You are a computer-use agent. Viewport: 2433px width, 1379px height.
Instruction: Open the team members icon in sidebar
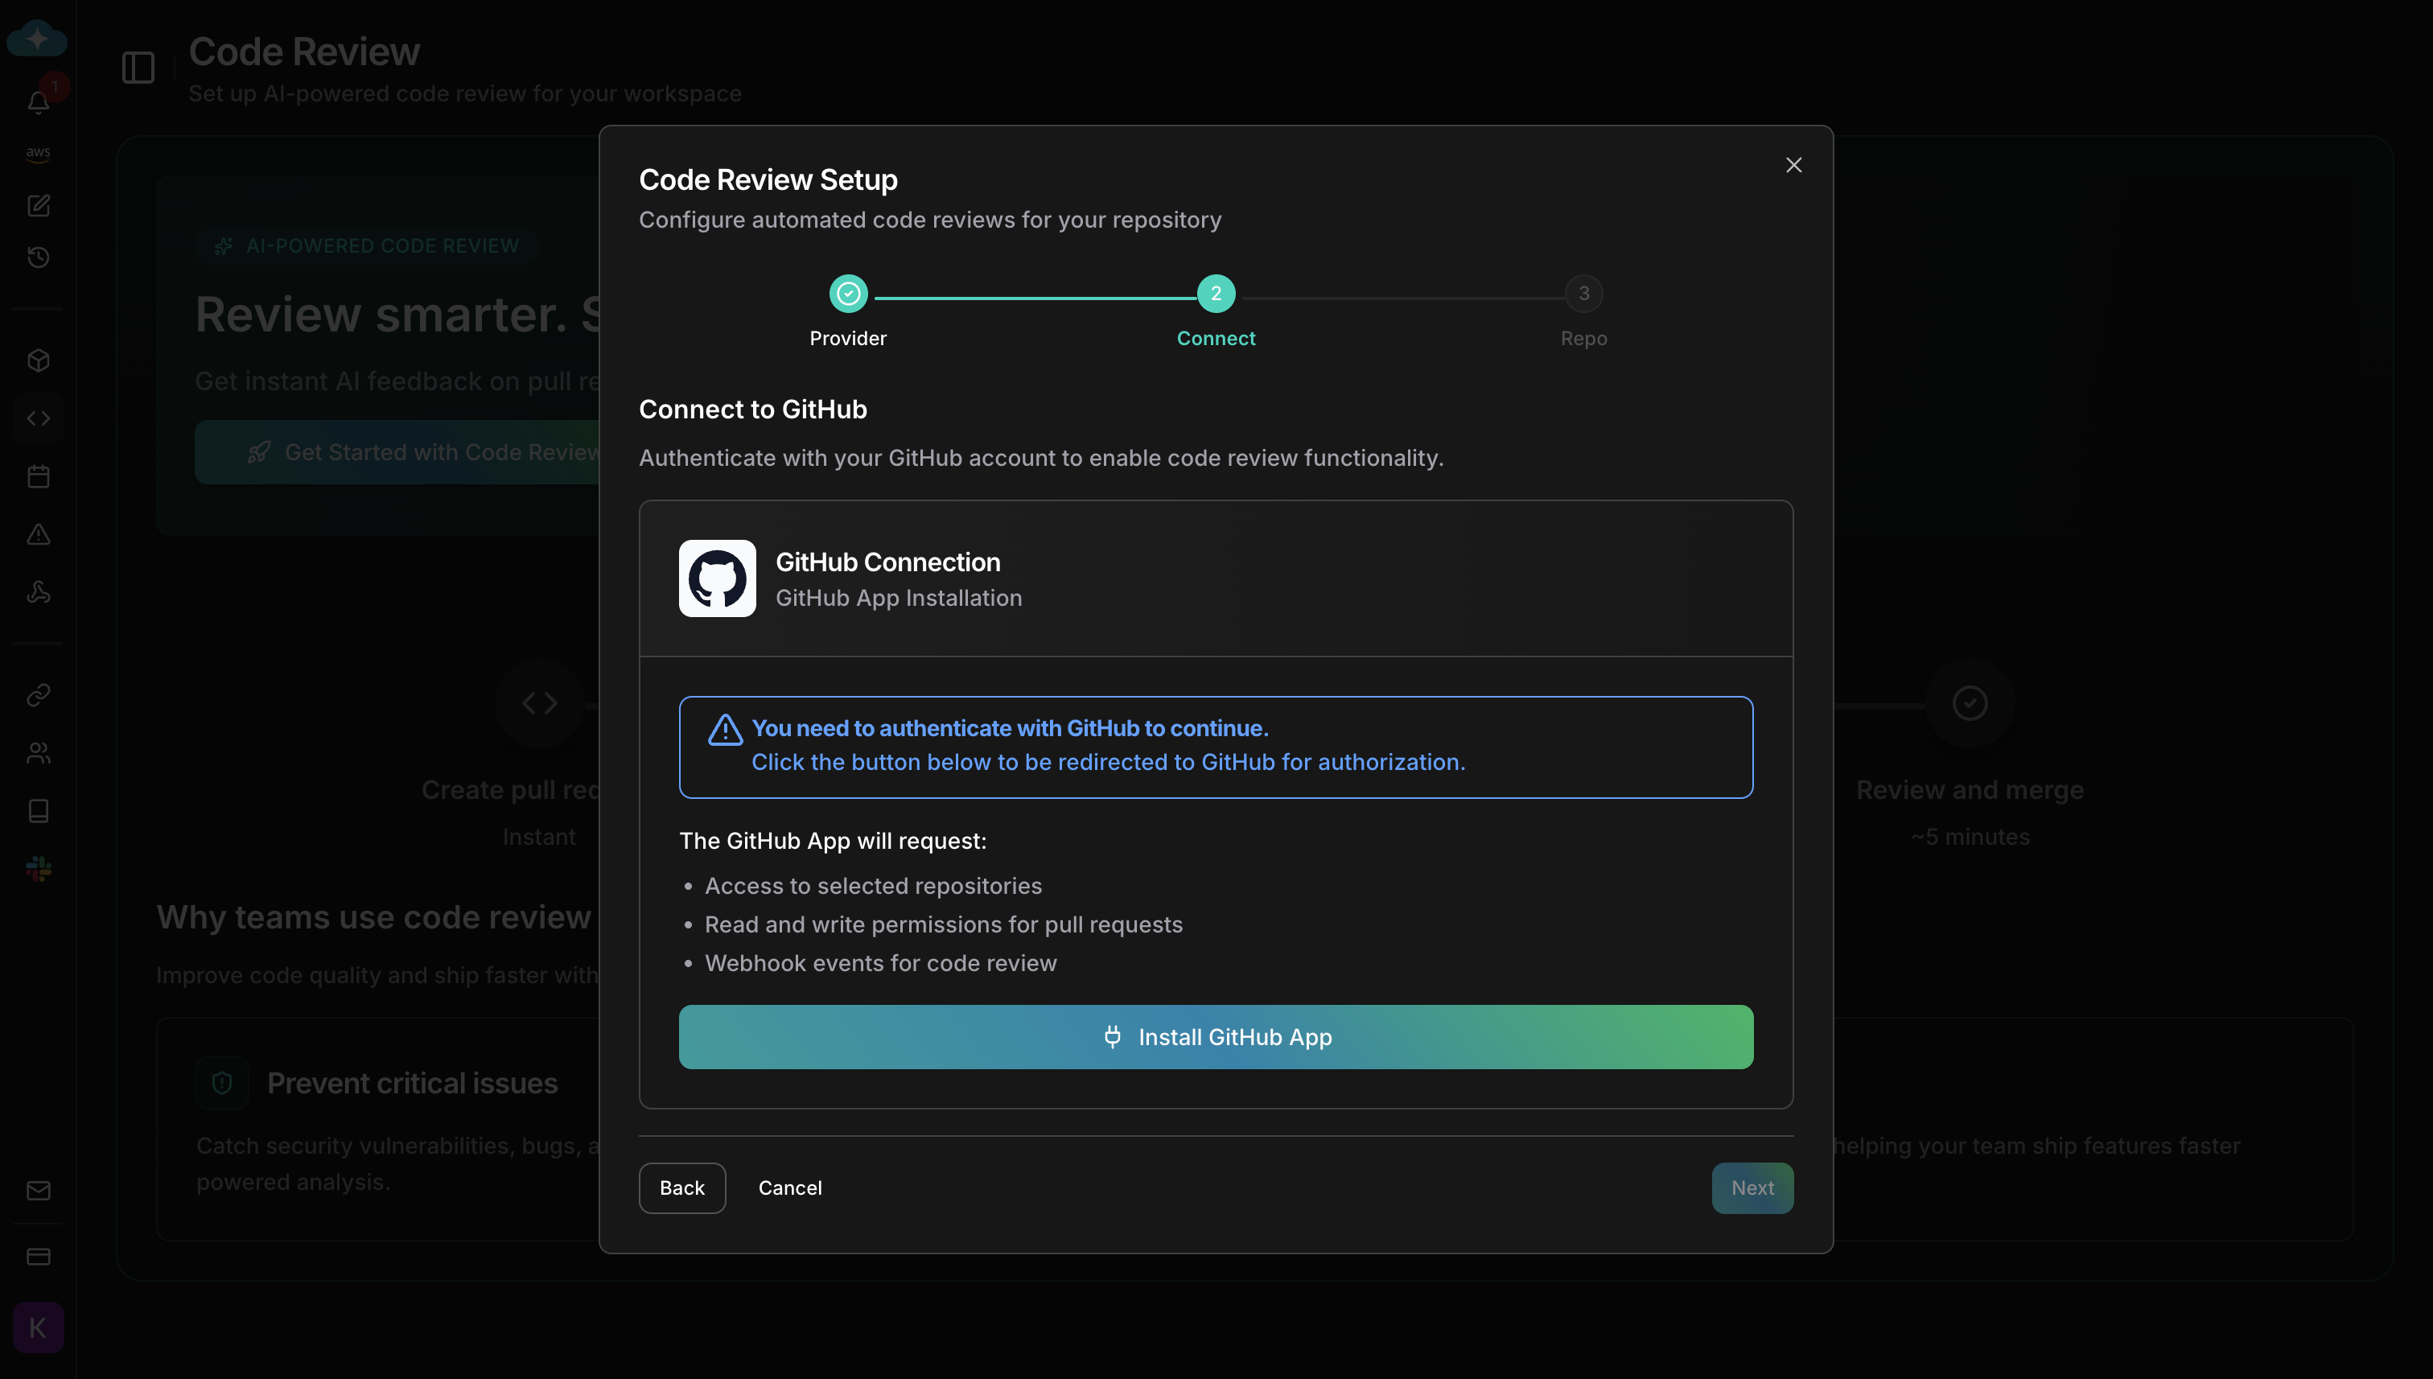38,752
